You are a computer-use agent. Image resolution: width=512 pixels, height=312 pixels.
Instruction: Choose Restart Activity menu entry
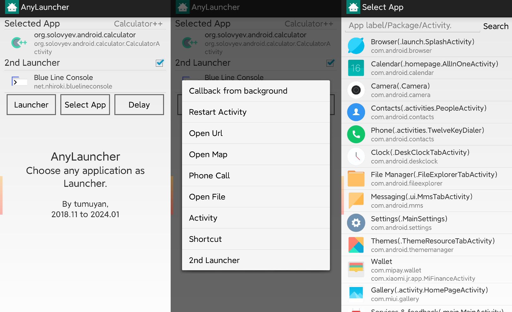[256, 112]
